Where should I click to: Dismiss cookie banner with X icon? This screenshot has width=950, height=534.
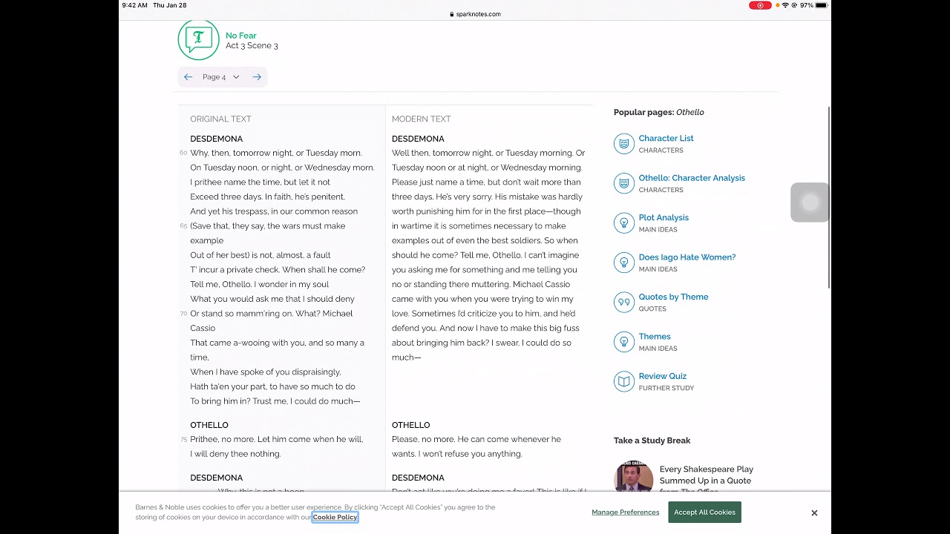[814, 512]
